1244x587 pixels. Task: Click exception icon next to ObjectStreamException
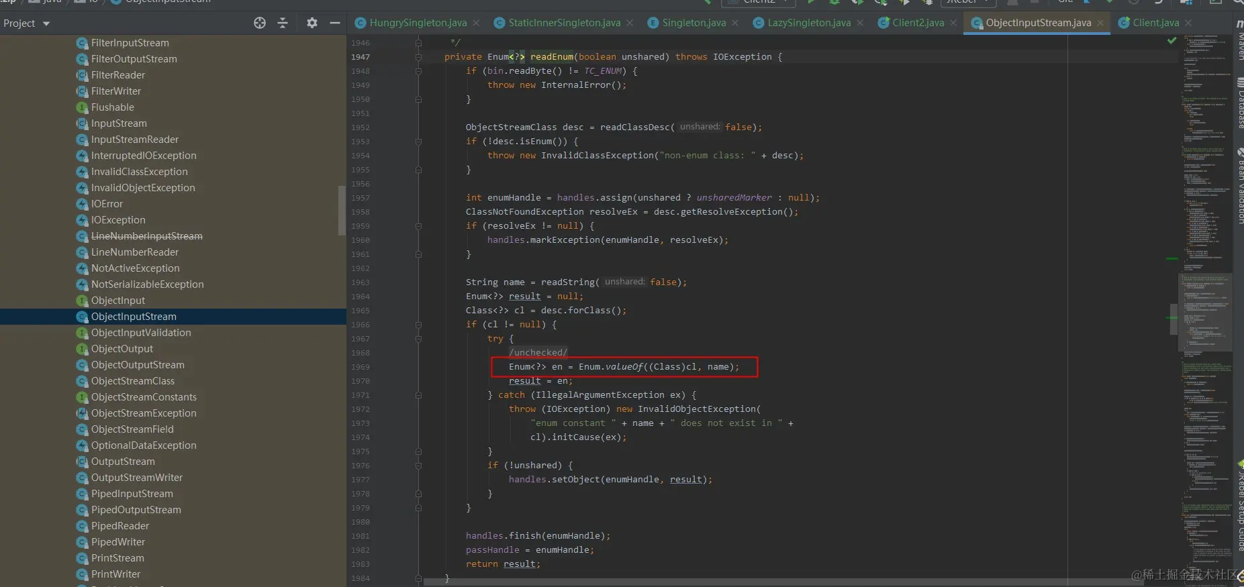[82, 413]
